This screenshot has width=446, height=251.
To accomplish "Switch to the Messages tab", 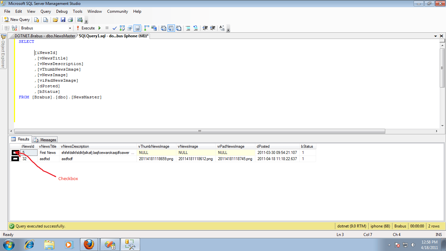I will click(x=45, y=140).
